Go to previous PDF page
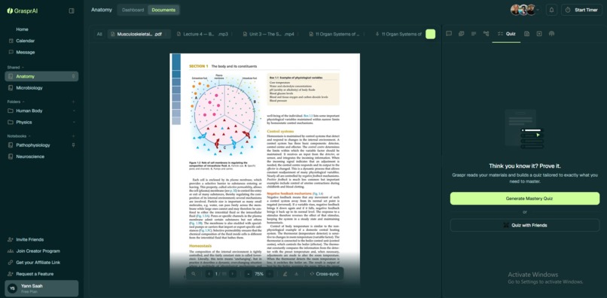607x298 pixels. point(209,274)
